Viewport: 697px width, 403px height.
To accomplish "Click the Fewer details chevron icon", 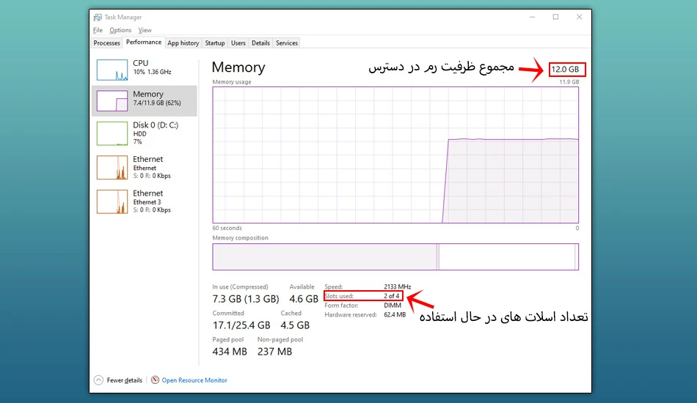I will (x=99, y=380).
